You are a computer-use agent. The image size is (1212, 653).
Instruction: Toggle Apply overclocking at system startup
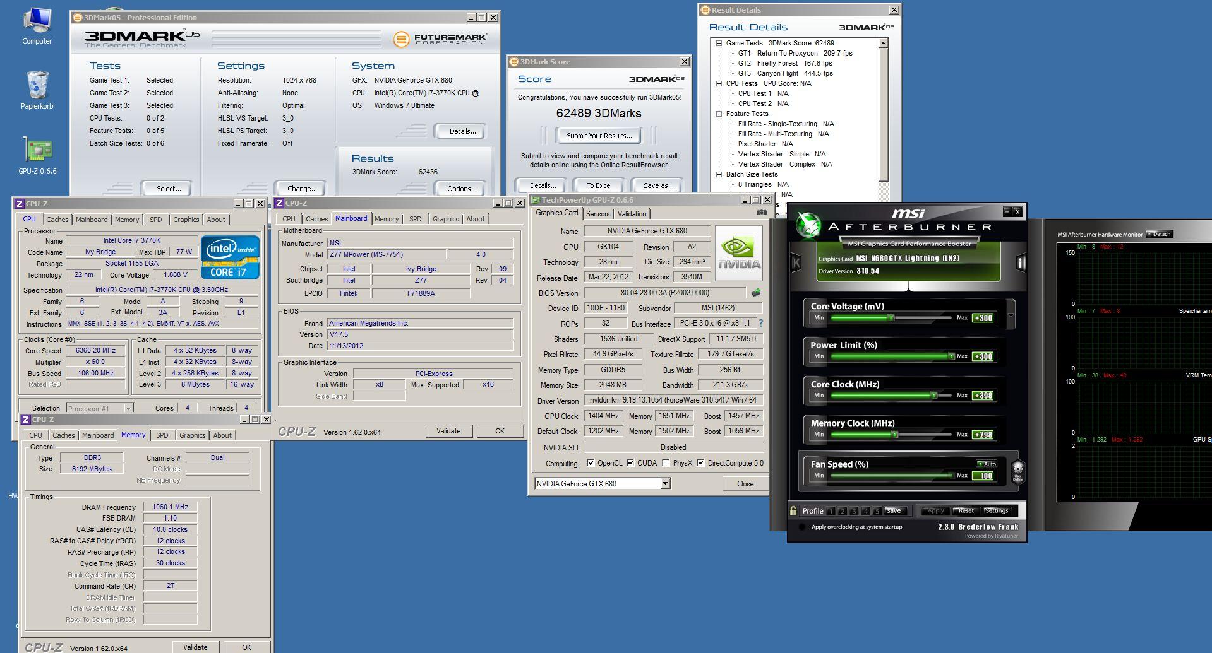point(801,527)
